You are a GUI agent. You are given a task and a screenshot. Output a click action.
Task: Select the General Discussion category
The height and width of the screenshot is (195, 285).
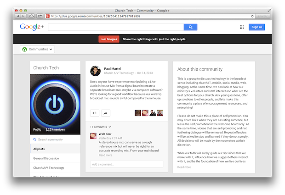[55, 158]
